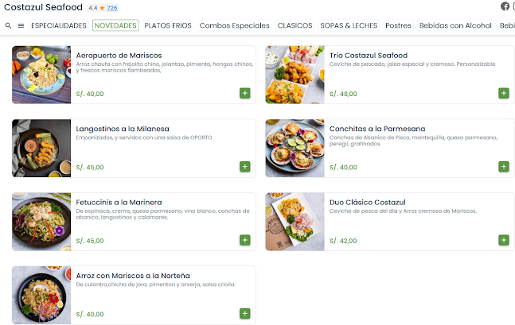515x325 pixels.
Task: Add Aeropuerto de Mariscos to cart
Action: tap(244, 93)
